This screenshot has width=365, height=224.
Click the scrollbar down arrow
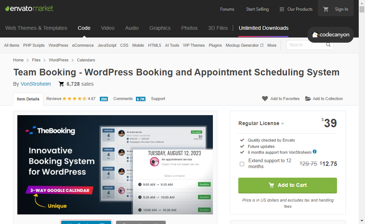point(362,221)
